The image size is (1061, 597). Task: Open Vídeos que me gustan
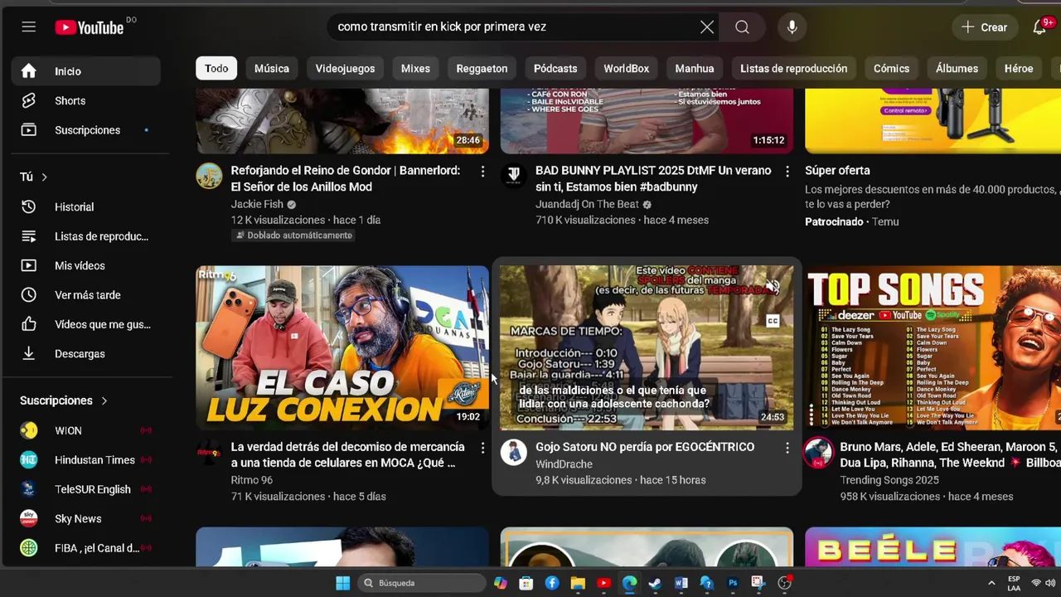click(86, 324)
